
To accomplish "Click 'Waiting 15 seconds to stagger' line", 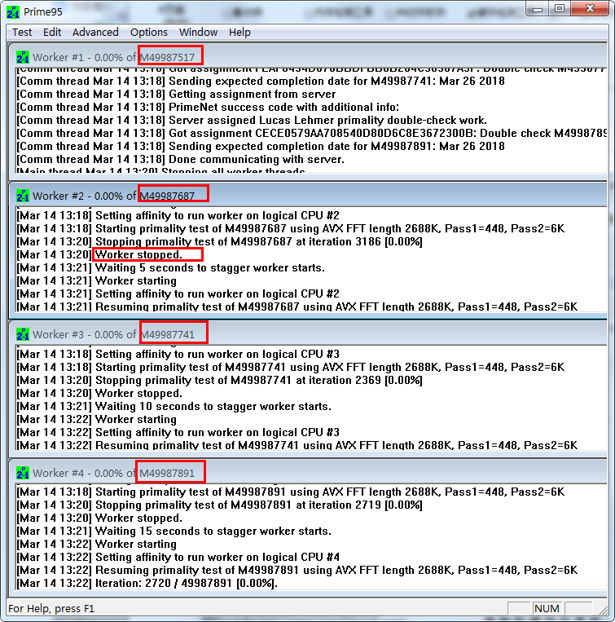I will click(x=174, y=532).
